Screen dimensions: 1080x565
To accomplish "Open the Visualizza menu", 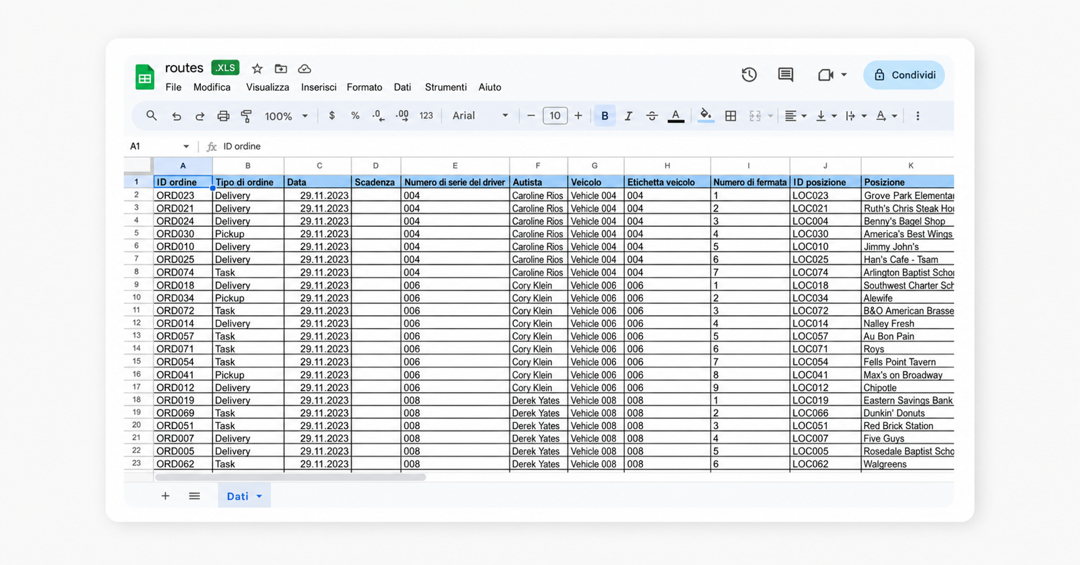I will (x=267, y=87).
